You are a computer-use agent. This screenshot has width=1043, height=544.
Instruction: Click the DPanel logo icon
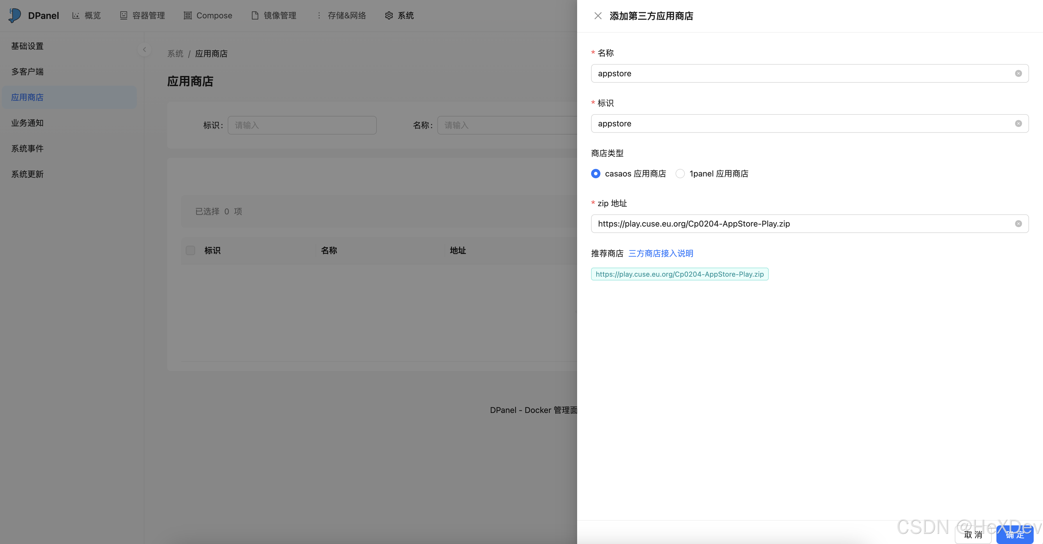click(x=15, y=15)
